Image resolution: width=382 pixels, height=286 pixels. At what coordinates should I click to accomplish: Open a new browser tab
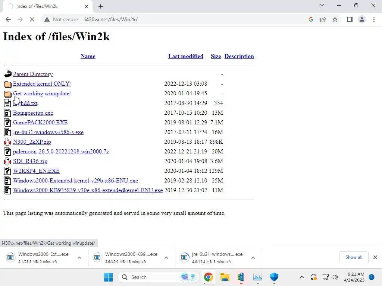click(x=101, y=6)
